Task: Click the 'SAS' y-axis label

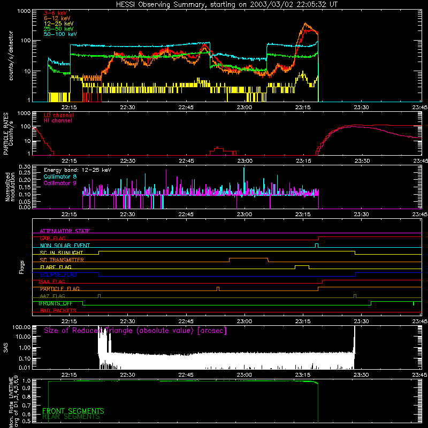Action: pyautogui.click(x=6, y=348)
